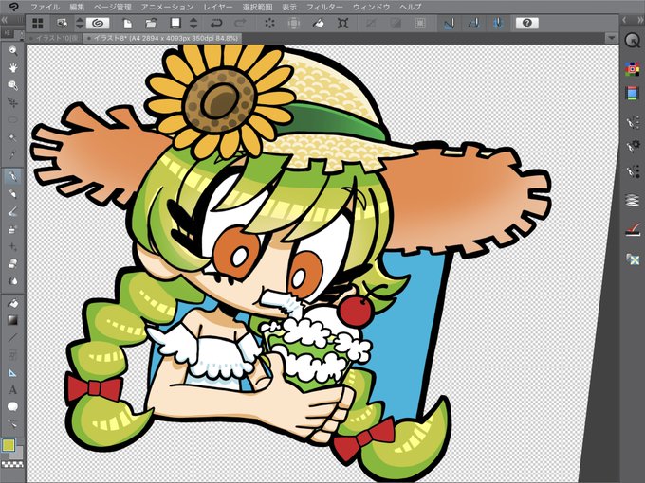This screenshot has height=483, width=645.
Task: Select the Brush tool
Action: click(12, 212)
